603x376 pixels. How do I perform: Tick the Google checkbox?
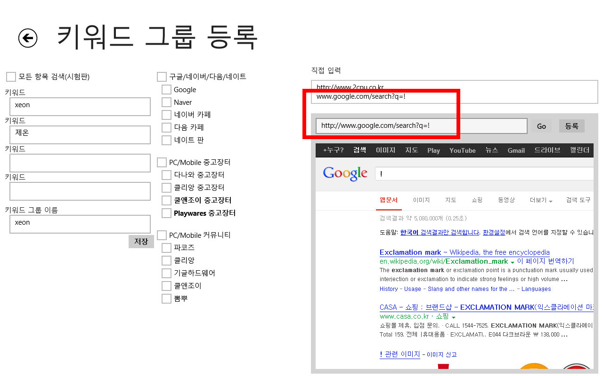point(166,89)
